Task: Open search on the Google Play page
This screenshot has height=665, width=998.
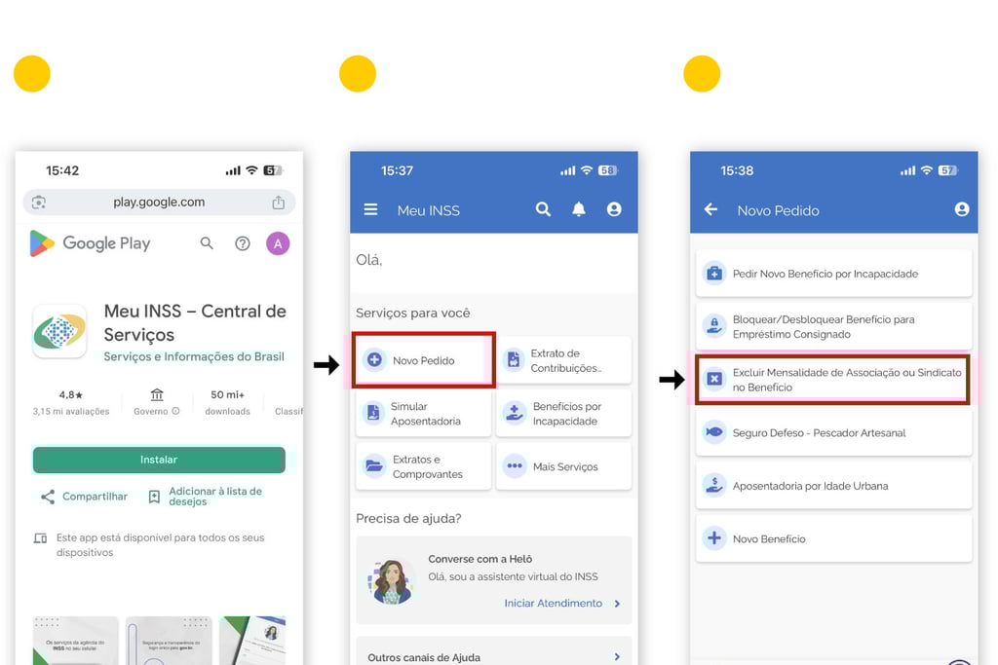Action: 207,243
